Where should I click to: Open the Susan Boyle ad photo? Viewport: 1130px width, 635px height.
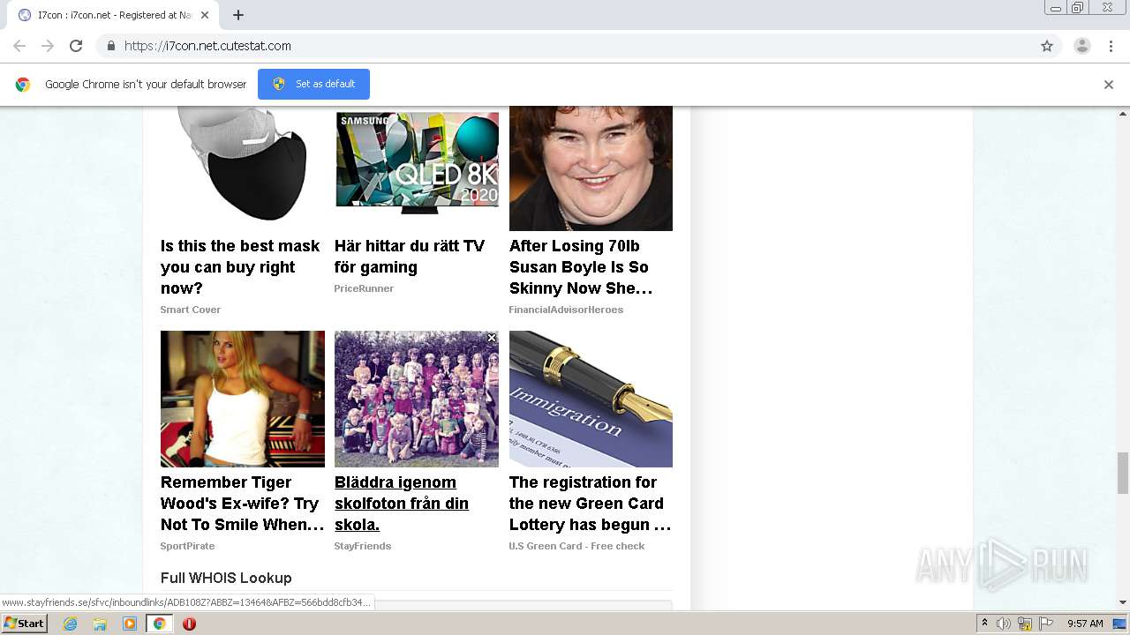click(591, 168)
